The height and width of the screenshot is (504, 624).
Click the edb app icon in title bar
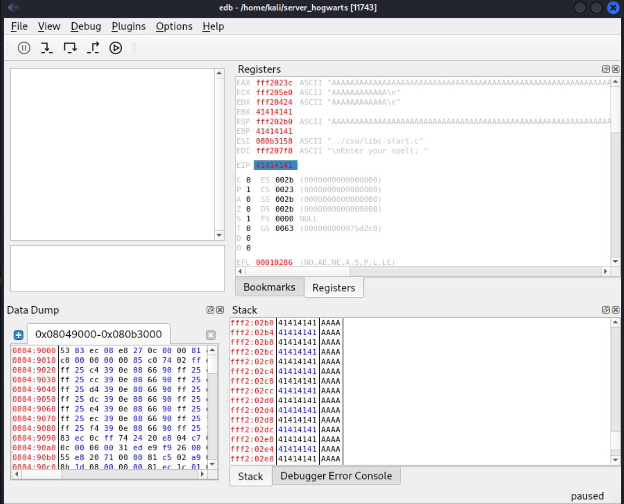click(x=14, y=7)
